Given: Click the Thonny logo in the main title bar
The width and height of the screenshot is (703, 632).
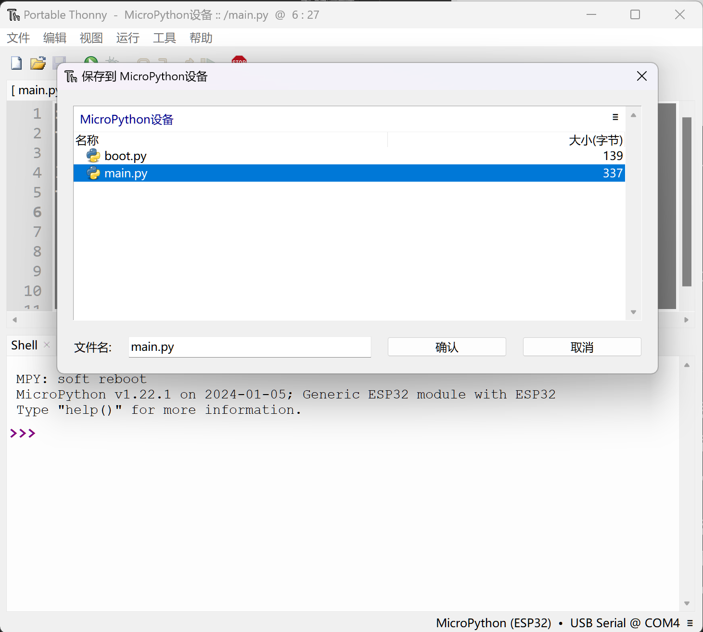Looking at the screenshot, I should tap(13, 15).
